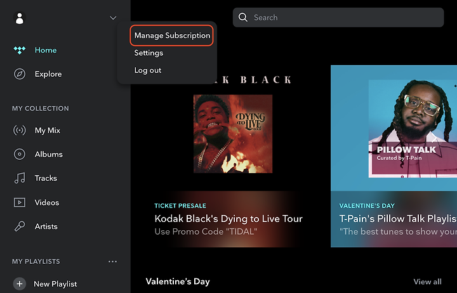The width and height of the screenshot is (457, 293).
Task: Click the TICKET PRESALE label
Action: (x=180, y=205)
